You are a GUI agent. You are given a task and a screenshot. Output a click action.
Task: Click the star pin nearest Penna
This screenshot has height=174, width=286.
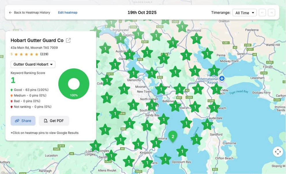(x=207, y=54)
